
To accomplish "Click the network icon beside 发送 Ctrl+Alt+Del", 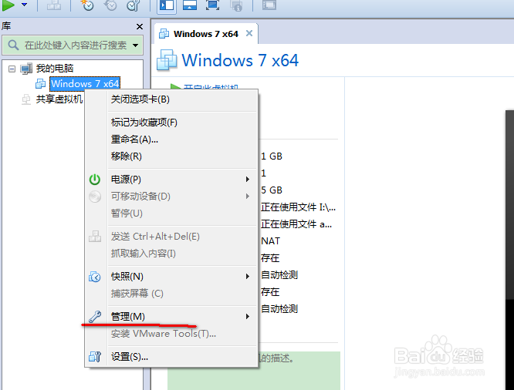I will click(95, 237).
